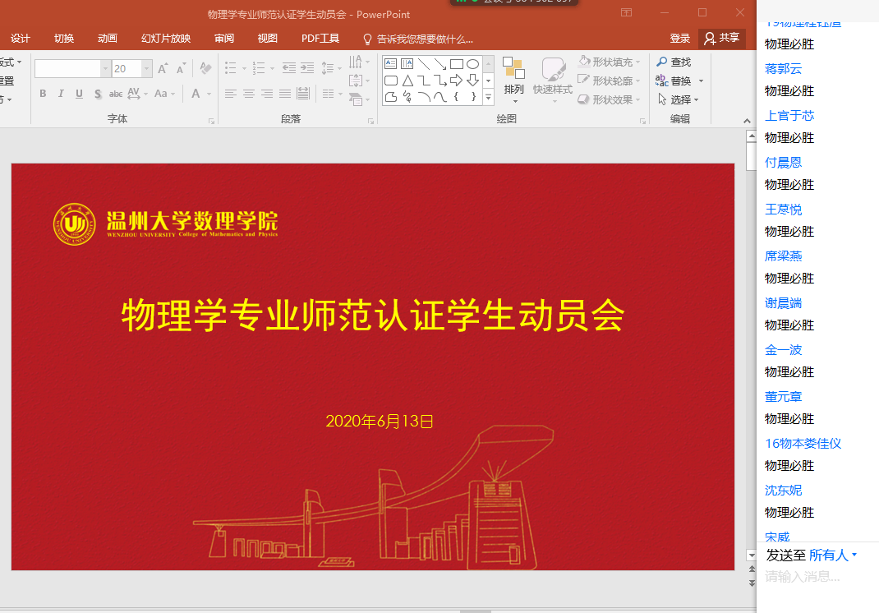Click the 共享 share button
The height and width of the screenshot is (613, 879).
pyautogui.click(x=721, y=38)
